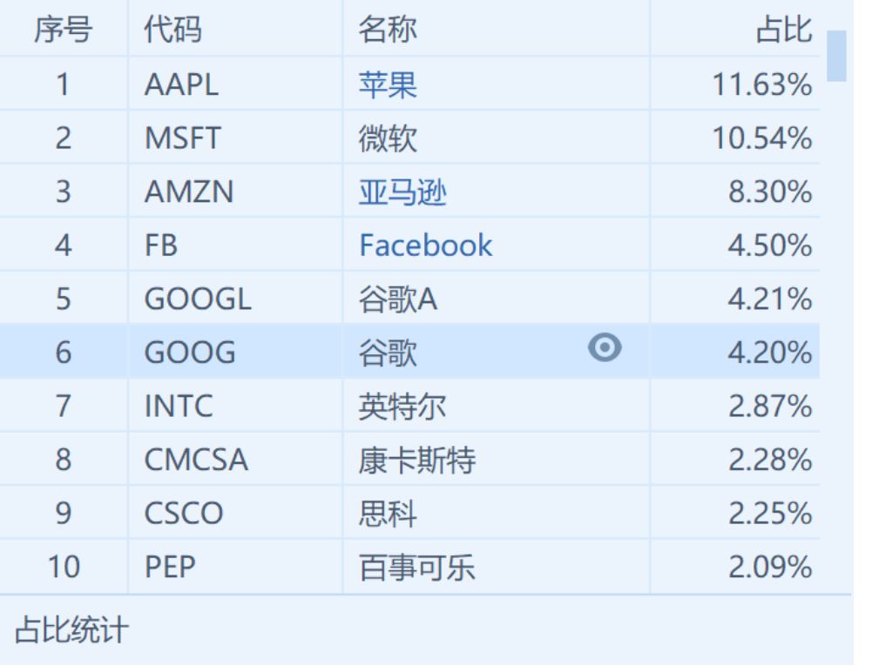Click the eye icon in the GOOG row
879x666 pixels.
(605, 348)
